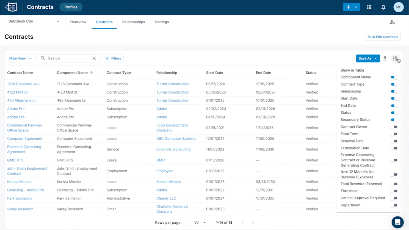
Task: Switch to the Overview tab
Action: 78,22
